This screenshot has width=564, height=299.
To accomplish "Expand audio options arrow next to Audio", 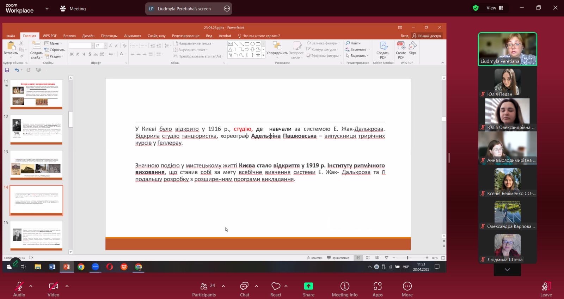I will [x=31, y=286].
